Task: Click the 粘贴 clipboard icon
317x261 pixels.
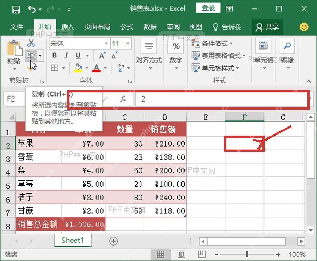Action: (14, 48)
